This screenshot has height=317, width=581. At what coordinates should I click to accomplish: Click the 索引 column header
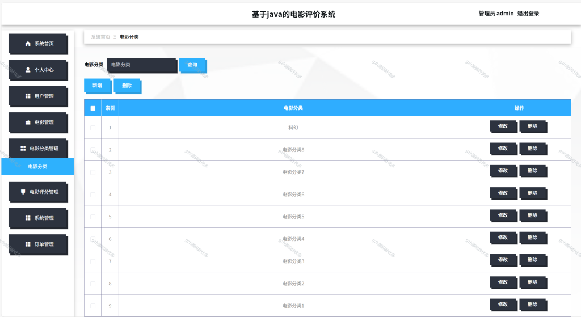click(x=110, y=108)
